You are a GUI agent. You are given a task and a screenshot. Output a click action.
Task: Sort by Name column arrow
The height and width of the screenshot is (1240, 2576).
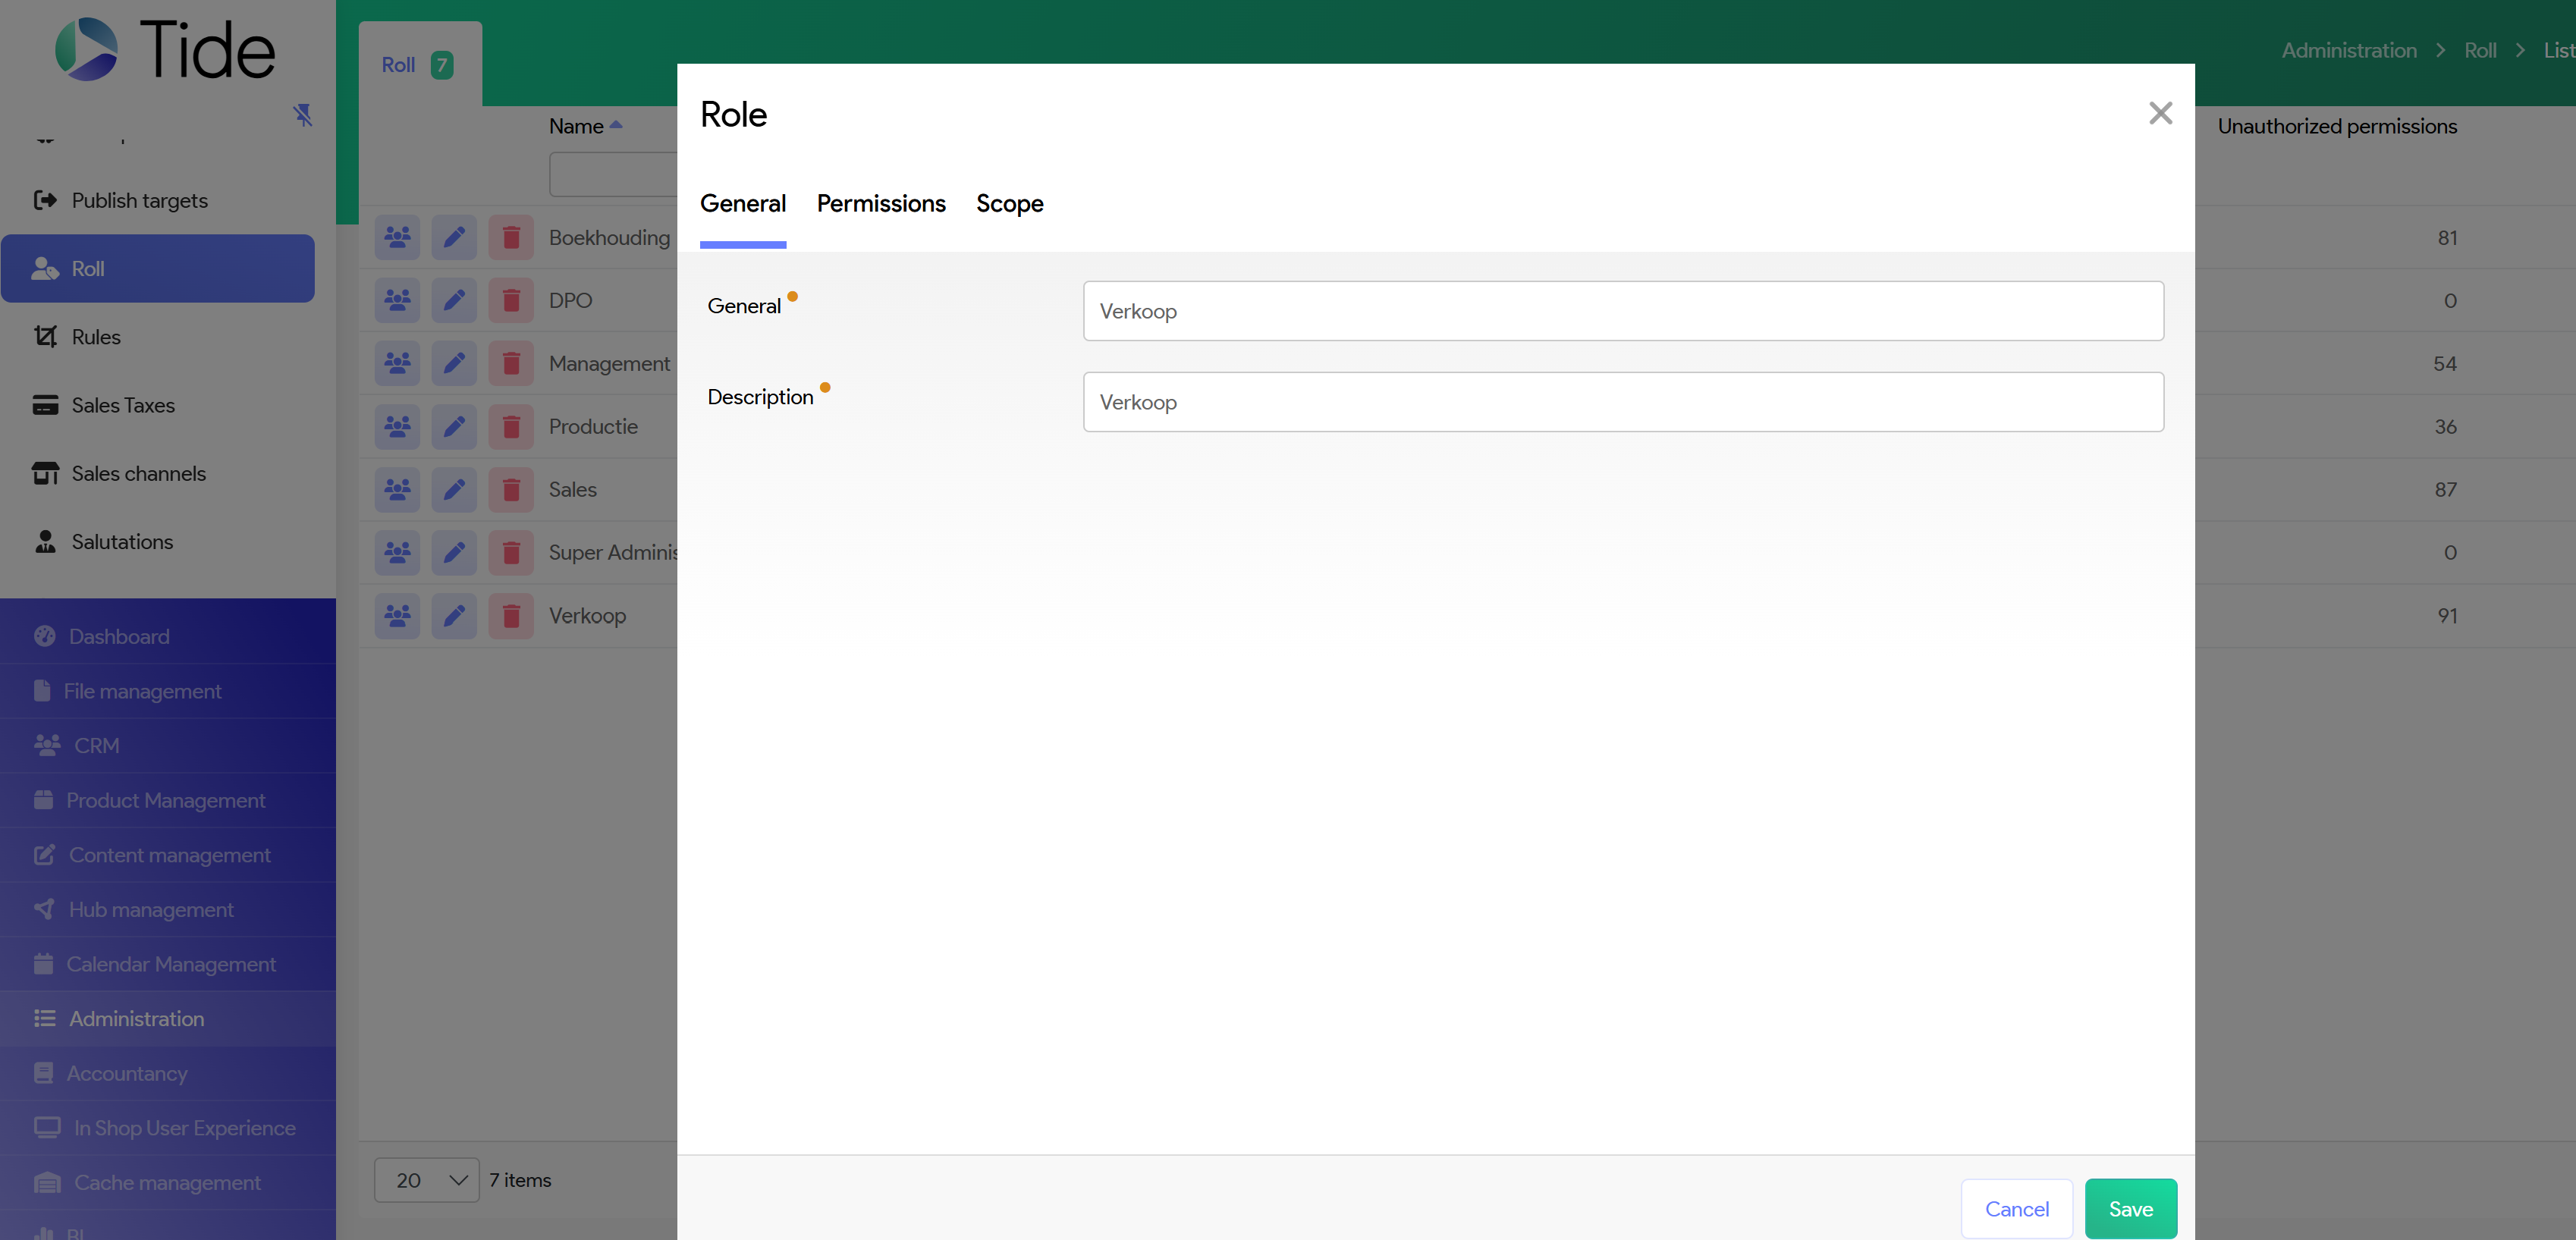(616, 125)
